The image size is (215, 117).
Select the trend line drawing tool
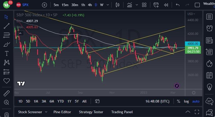pyautogui.click(x=7, y=26)
